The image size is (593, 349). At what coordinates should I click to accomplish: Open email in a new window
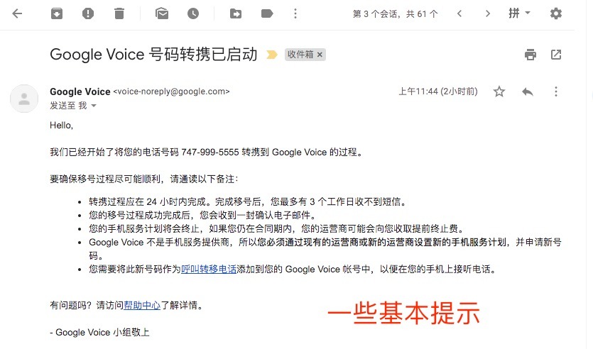(x=556, y=55)
